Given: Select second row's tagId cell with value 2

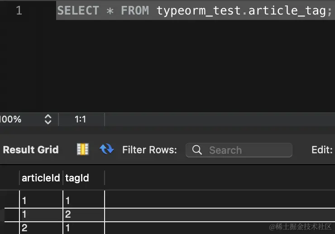Looking at the screenshot, I should [x=83, y=214].
